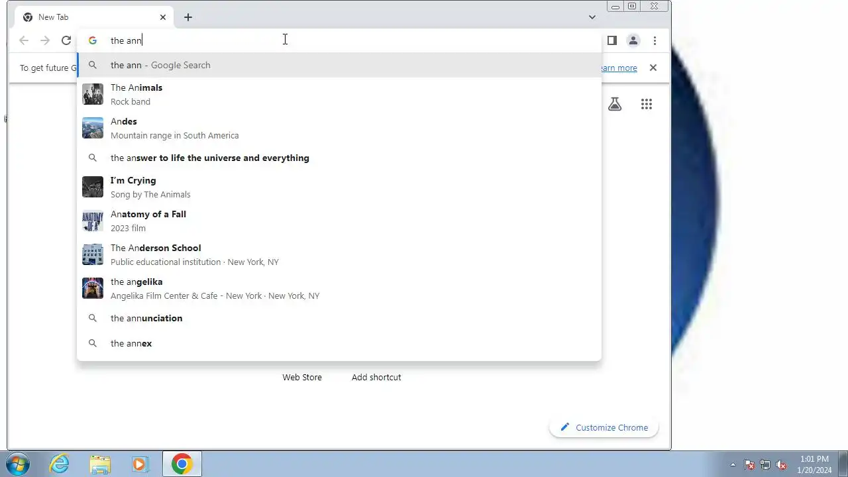Select 'the ann - Google Search' suggestion

point(339,65)
